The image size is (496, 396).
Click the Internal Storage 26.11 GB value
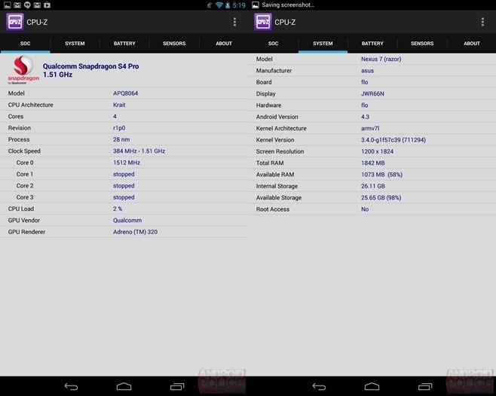click(373, 186)
